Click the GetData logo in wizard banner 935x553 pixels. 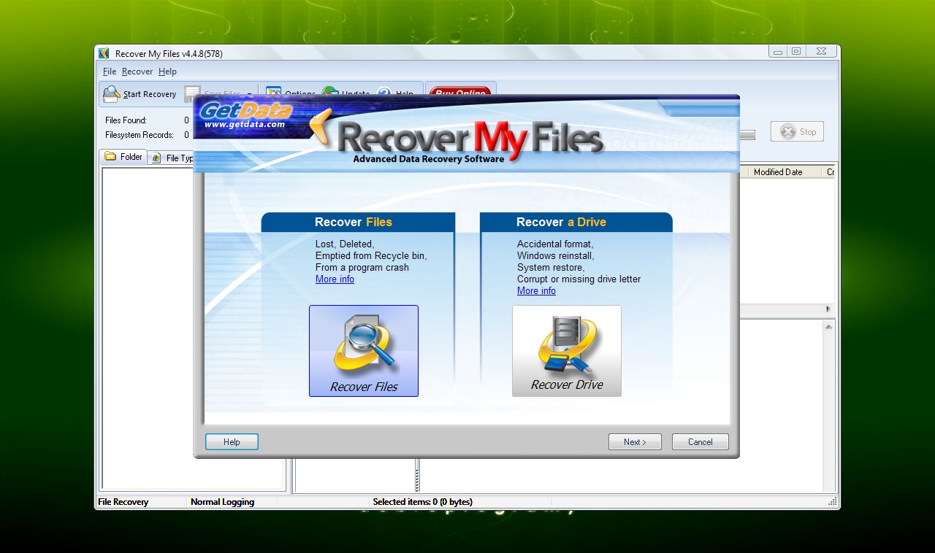(245, 115)
